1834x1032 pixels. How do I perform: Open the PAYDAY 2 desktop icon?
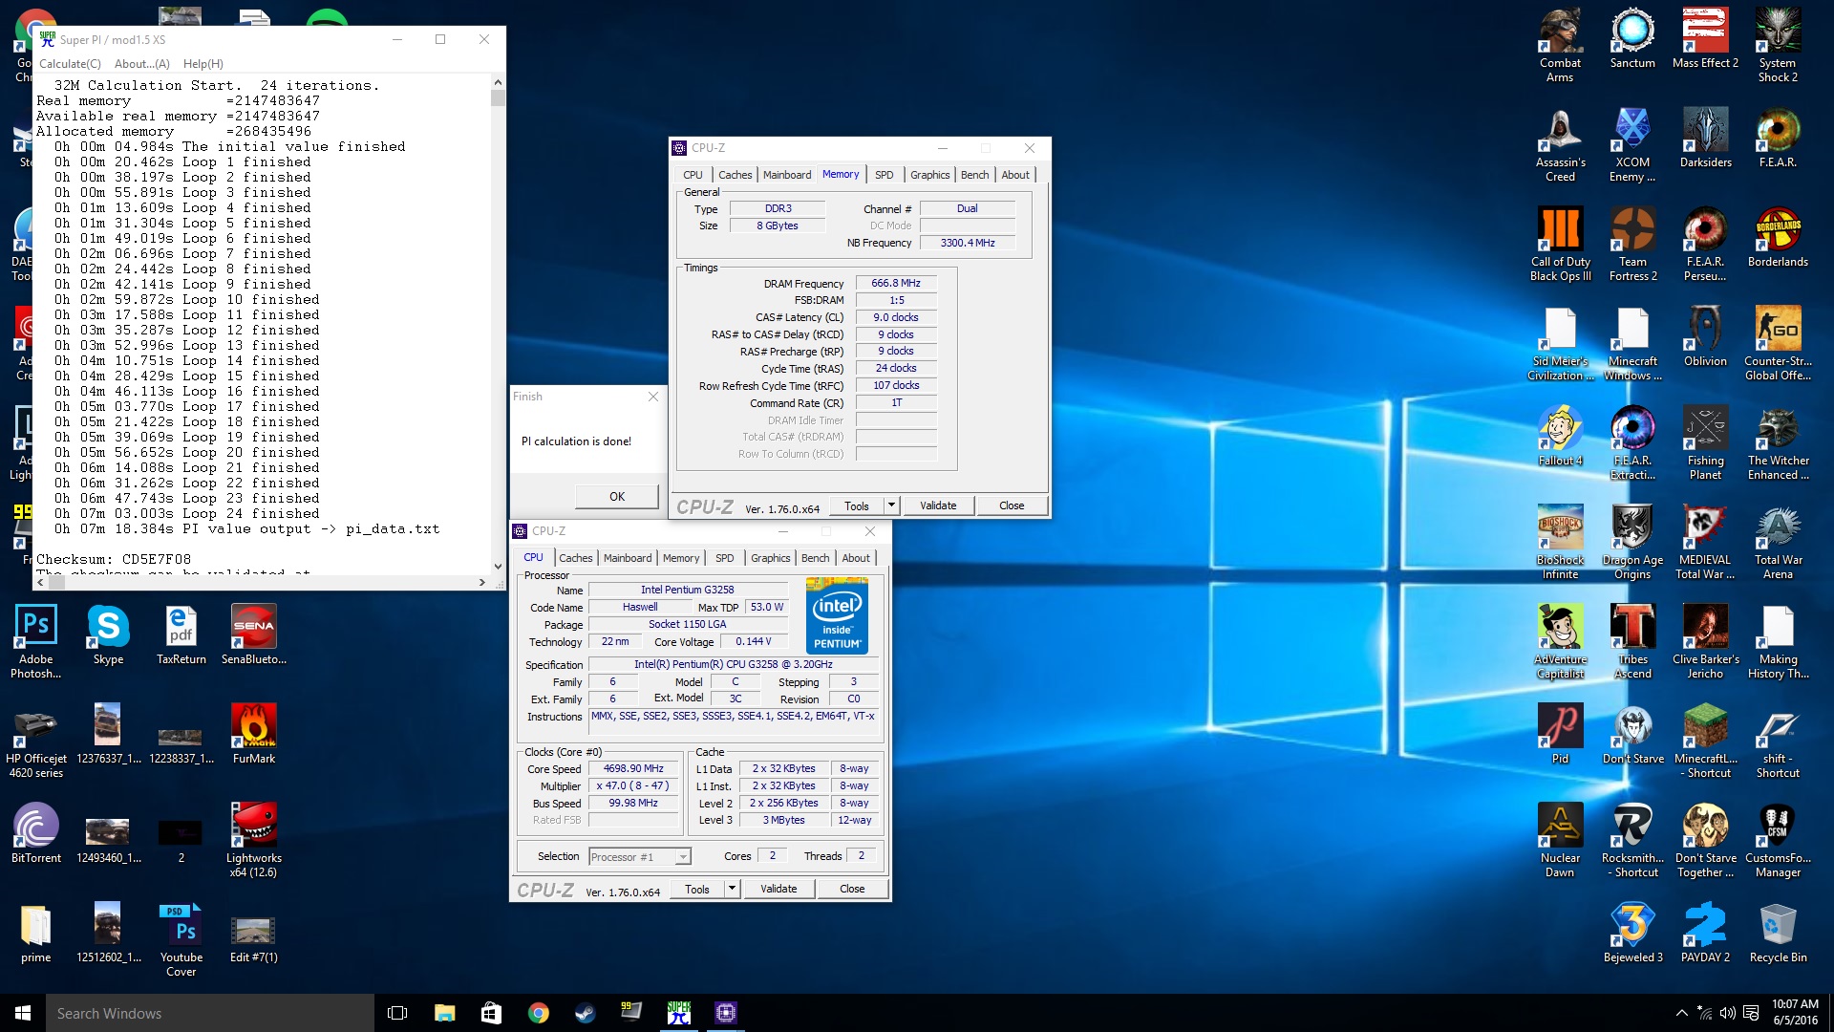coord(1705,933)
